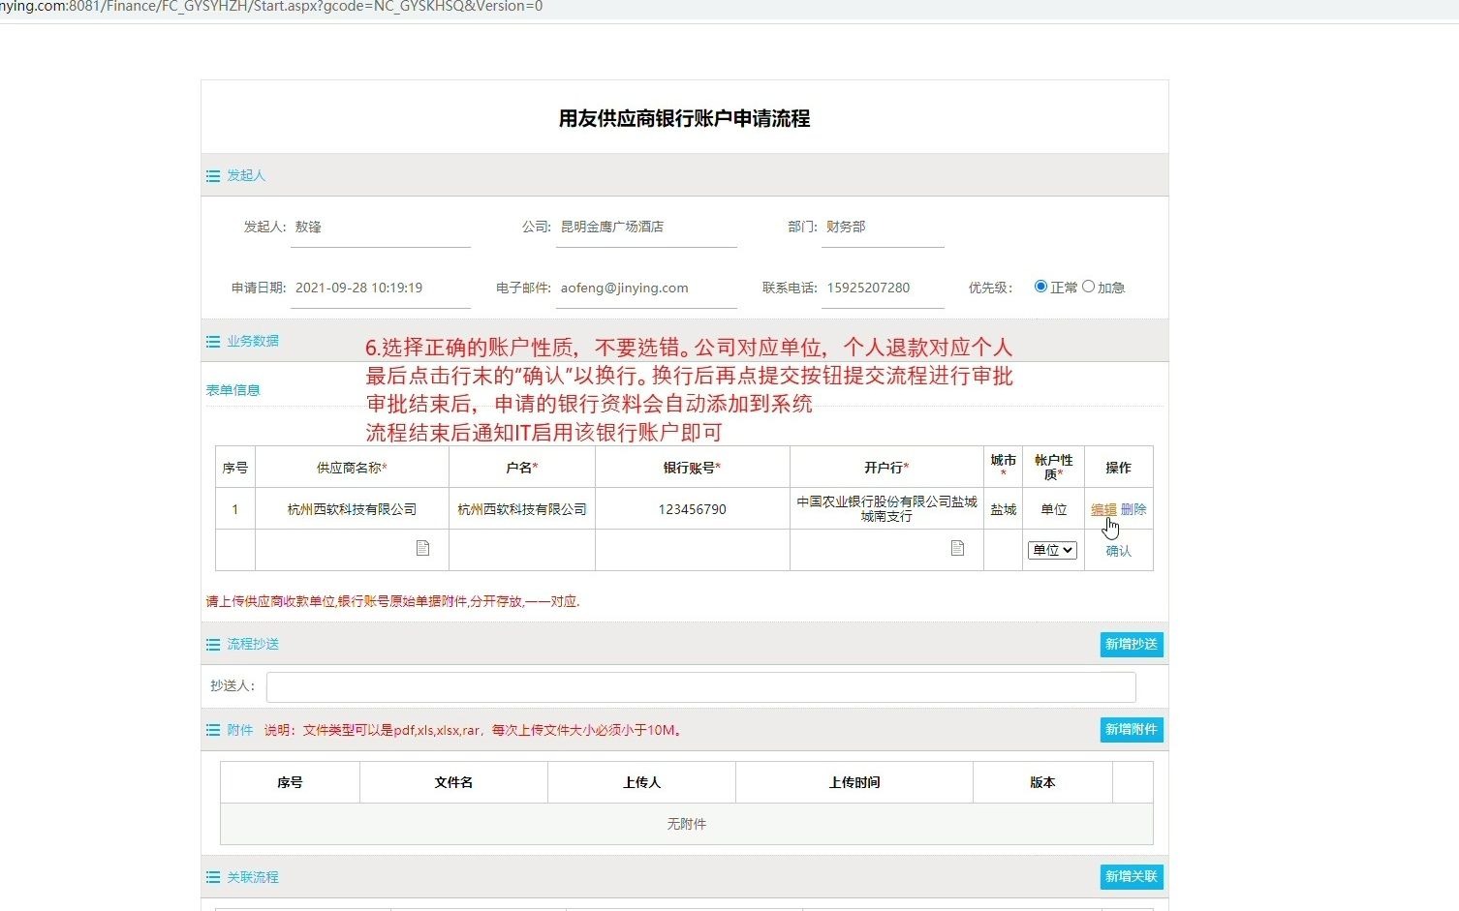Click the browser address bar URL
This screenshot has height=911, width=1459.
[272, 7]
